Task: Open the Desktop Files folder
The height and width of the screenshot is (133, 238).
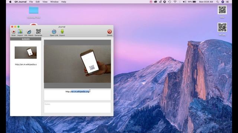Action: pyautogui.click(x=34, y=12)
